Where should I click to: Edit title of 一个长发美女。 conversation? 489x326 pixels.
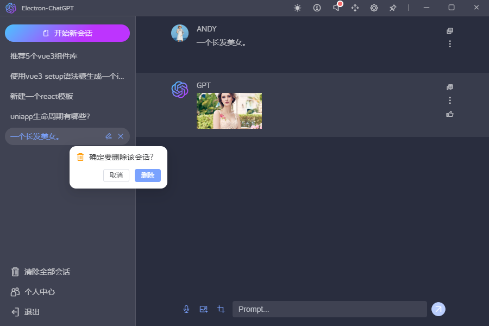click(109, 136)
